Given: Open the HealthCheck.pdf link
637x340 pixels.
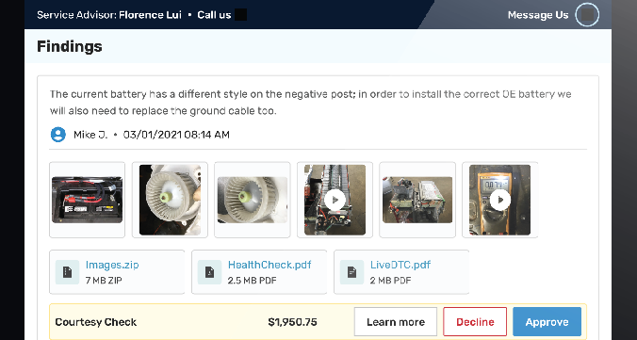Looking at the screenshot, I should 269,265.
